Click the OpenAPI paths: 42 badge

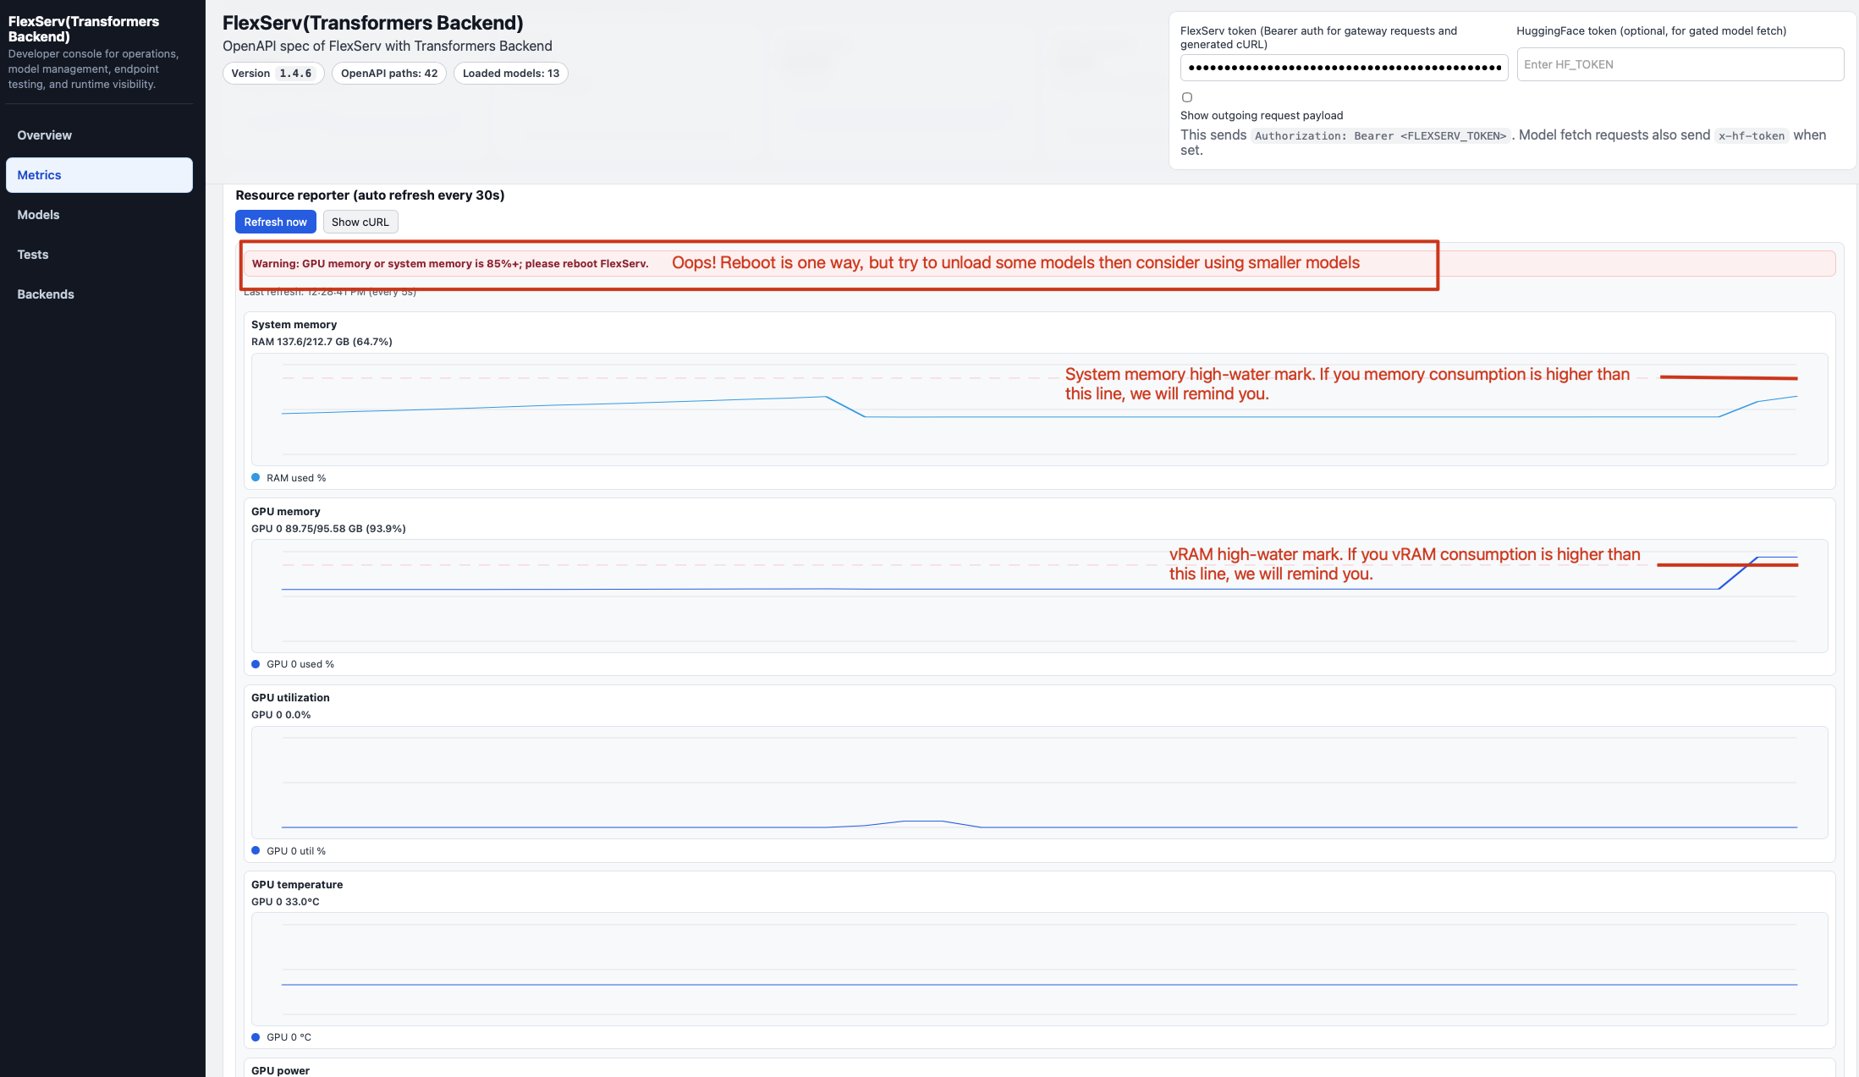pyautogui.click(x=389, y=74)
